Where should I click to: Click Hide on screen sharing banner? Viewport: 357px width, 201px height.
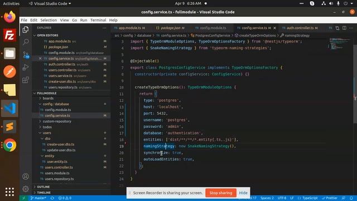(x=243, y=193)
